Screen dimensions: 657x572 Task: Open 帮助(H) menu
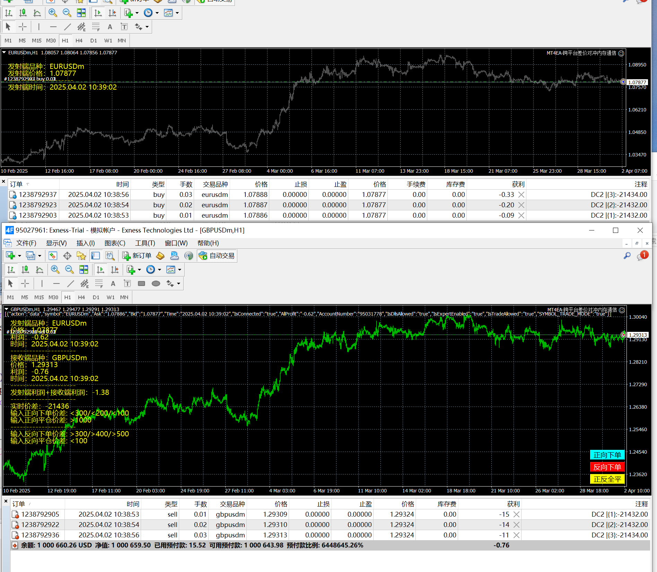[x=208, y=243]
